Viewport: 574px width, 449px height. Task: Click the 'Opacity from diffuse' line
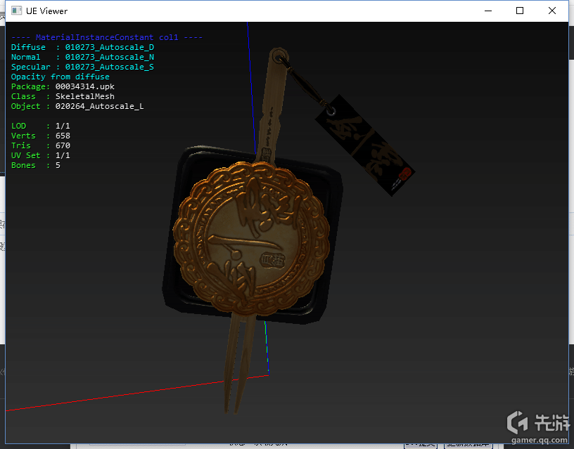tap(60, 77)
